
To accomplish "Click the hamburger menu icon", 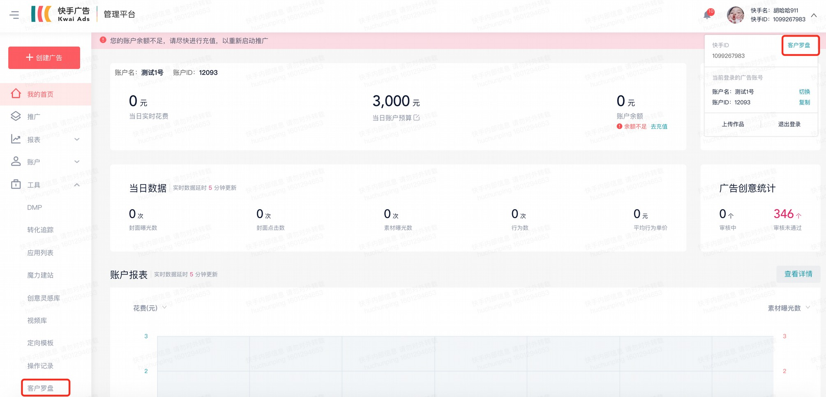I will (x=14, y=15).
